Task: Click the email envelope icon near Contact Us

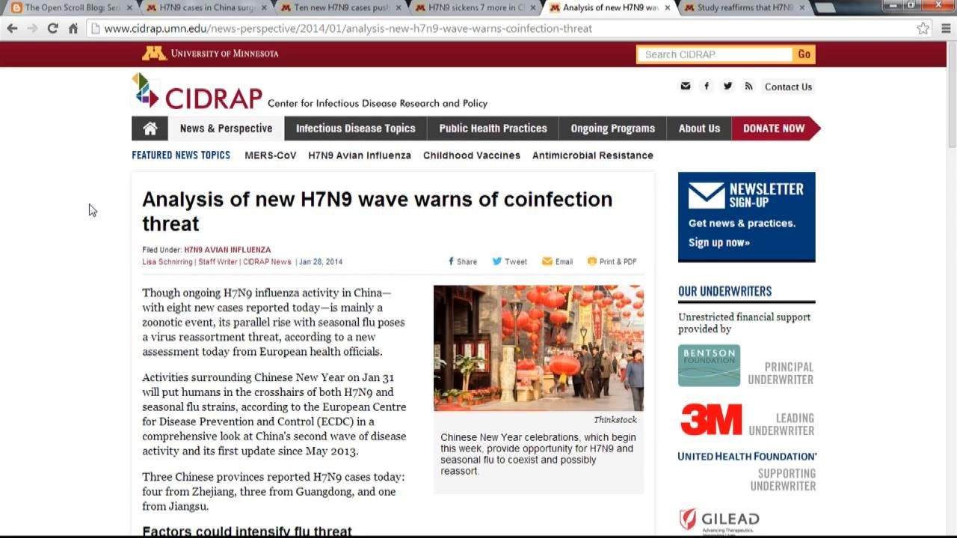Action: [x=685, y=87]
